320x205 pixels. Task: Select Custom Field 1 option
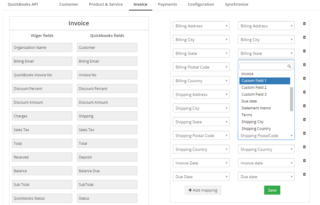(x=265, y=81)
